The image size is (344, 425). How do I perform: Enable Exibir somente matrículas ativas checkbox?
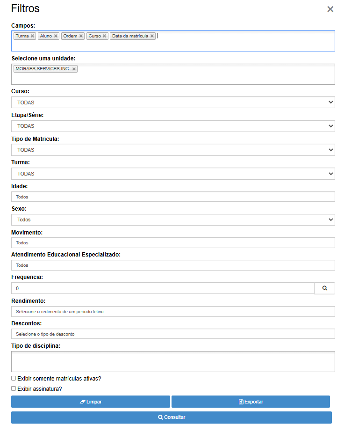pos(14,378)
